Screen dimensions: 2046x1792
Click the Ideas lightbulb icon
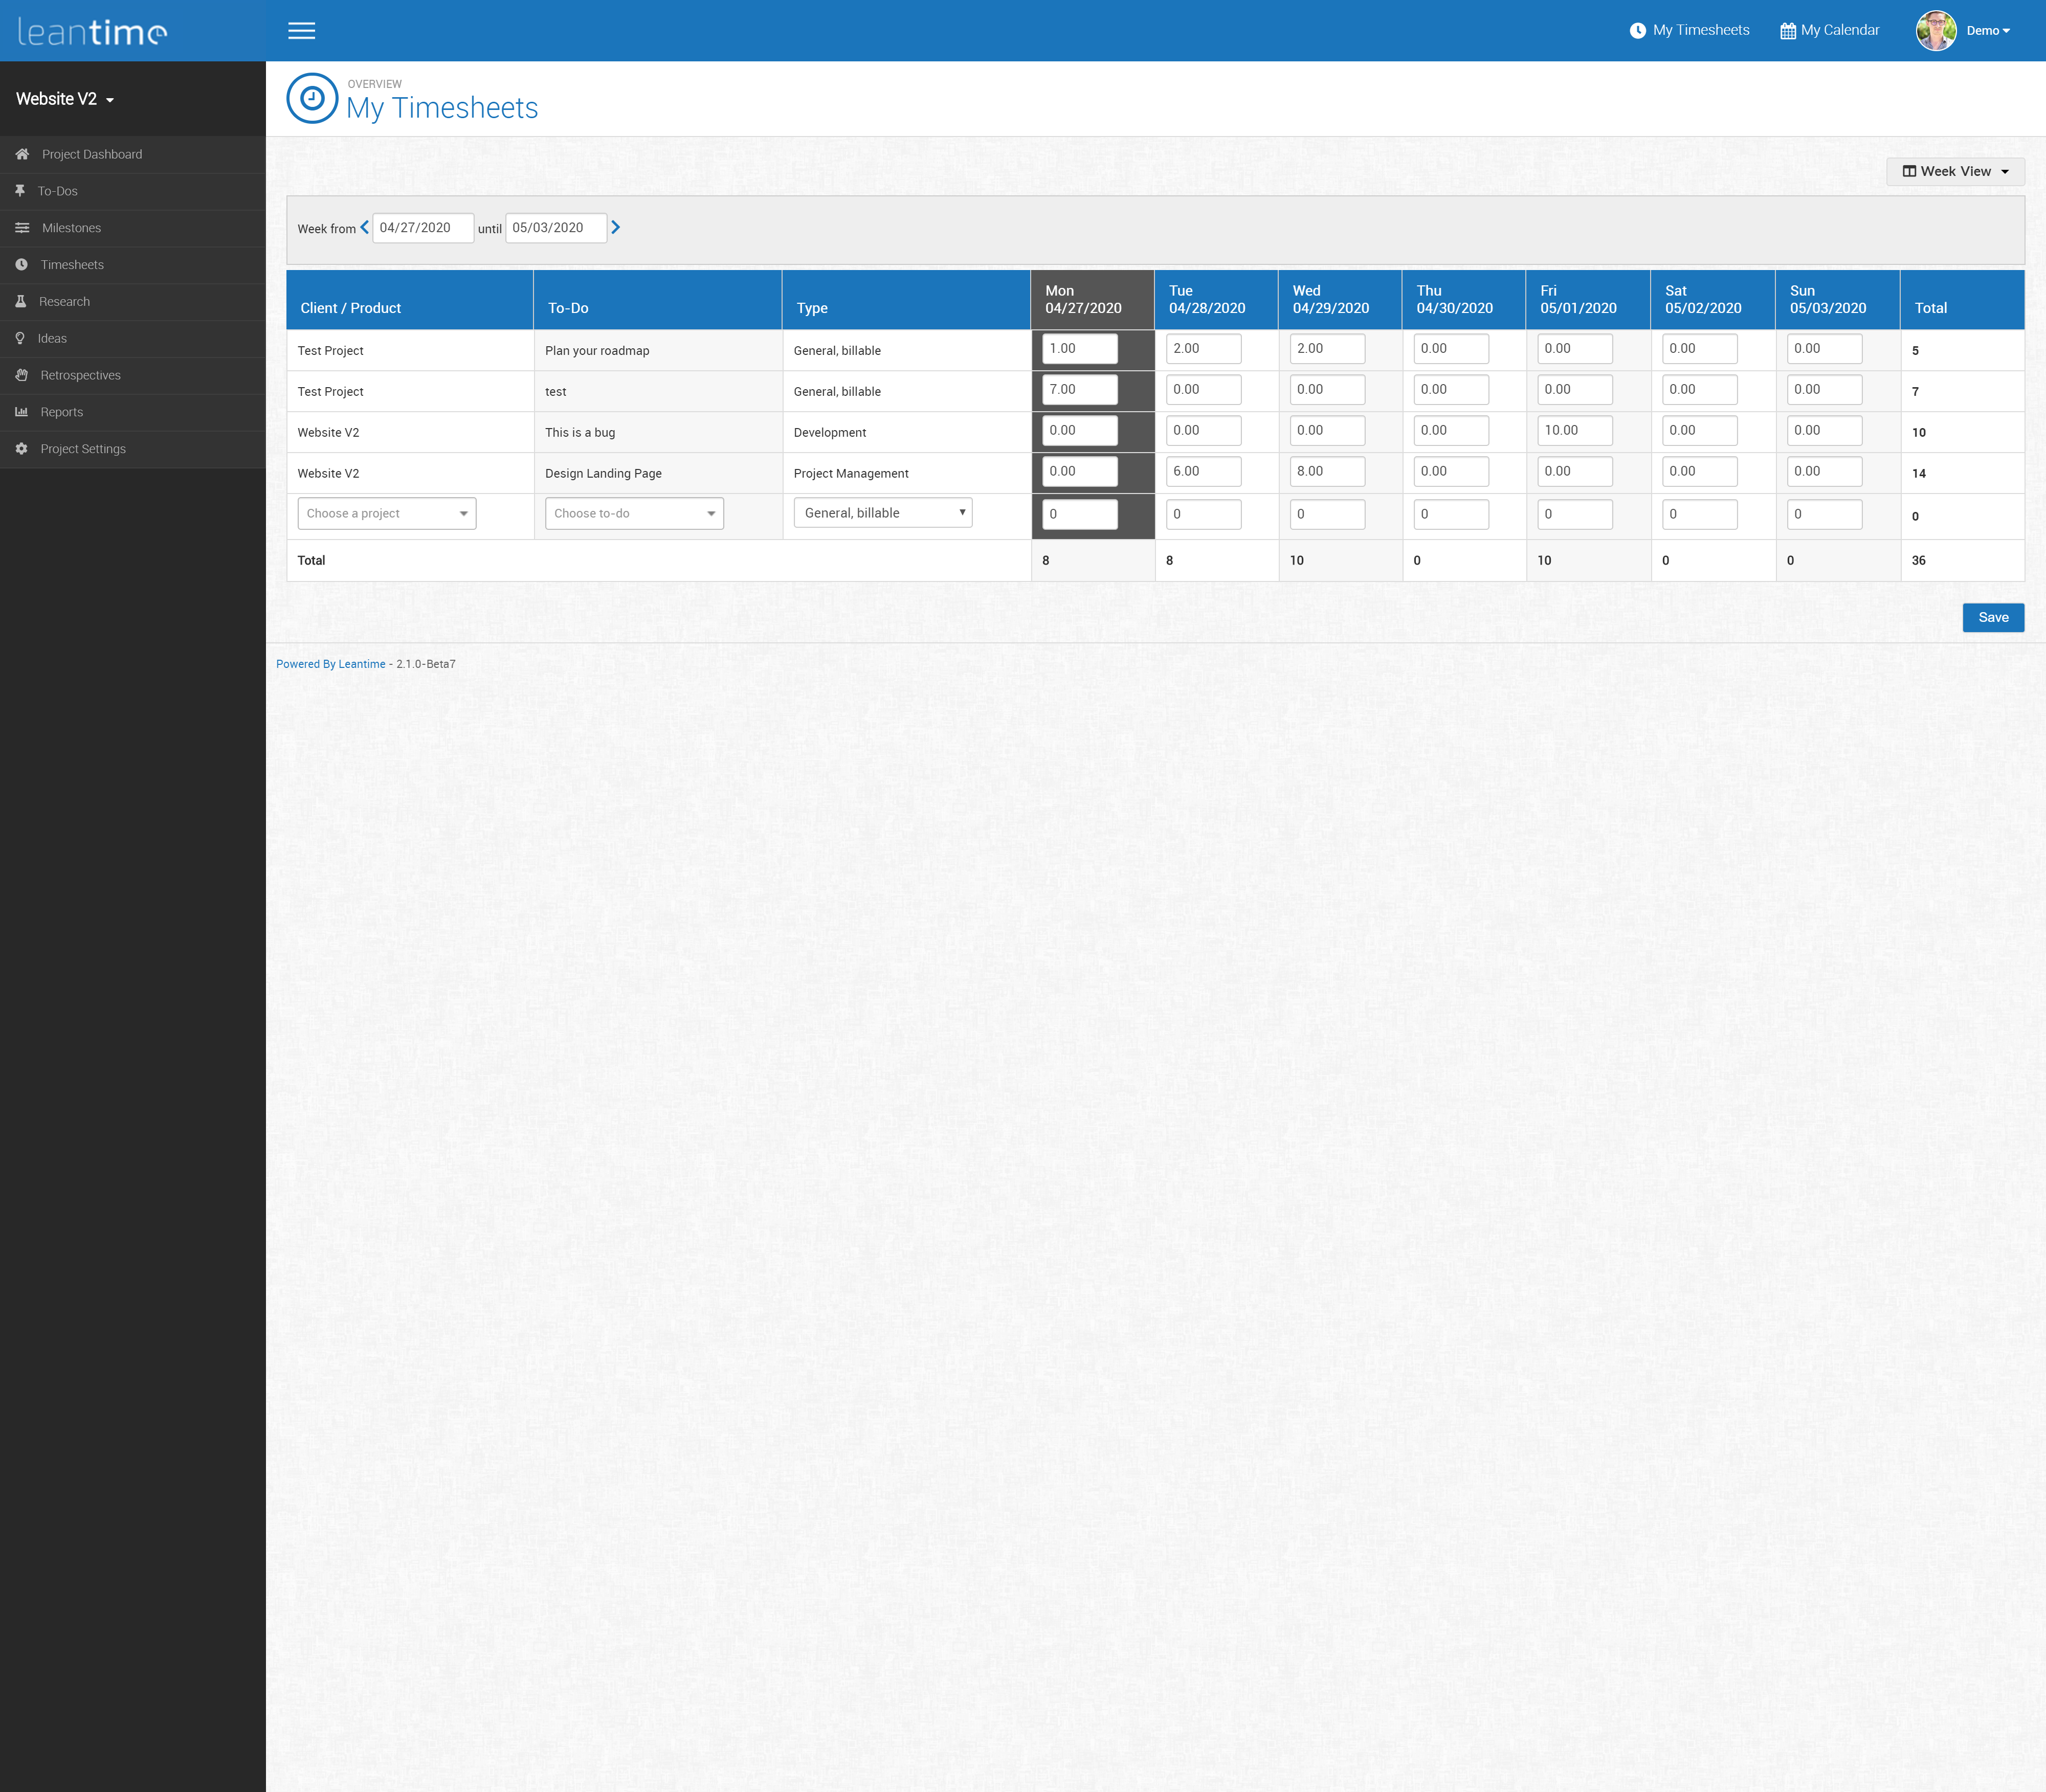tap(20, 338)
